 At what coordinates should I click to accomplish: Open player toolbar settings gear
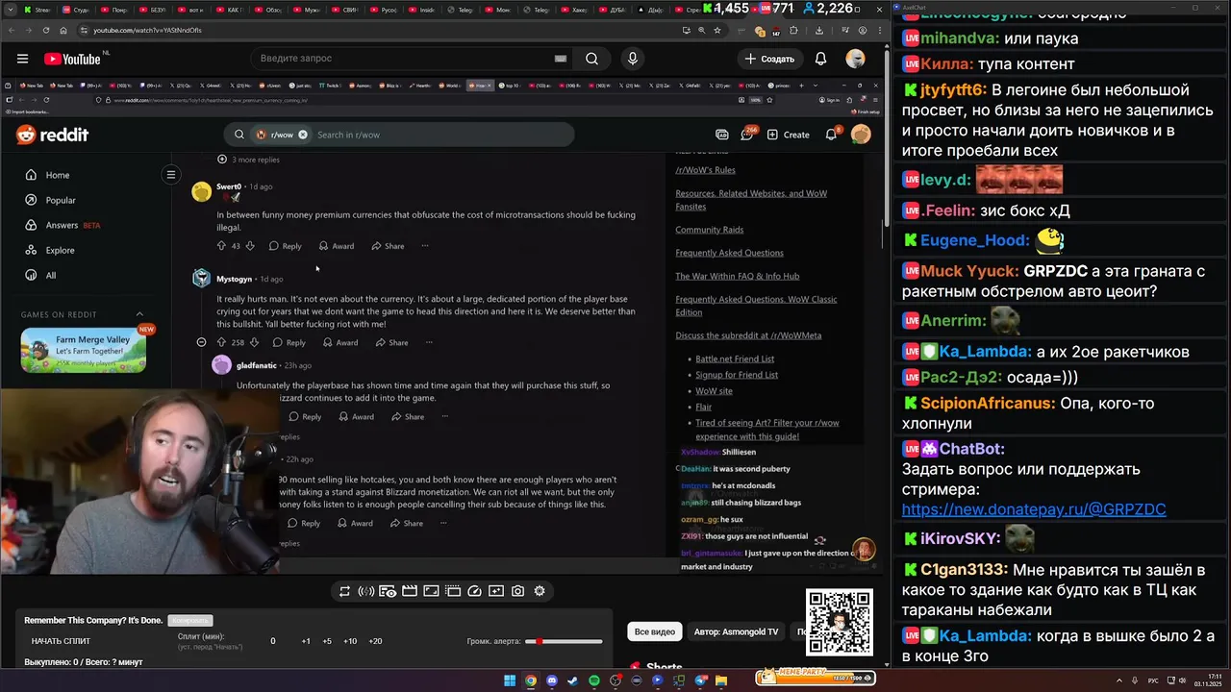click(x=540, y=591)
